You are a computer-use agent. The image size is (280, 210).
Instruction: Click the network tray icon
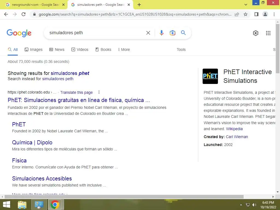[x=248, y=205]
